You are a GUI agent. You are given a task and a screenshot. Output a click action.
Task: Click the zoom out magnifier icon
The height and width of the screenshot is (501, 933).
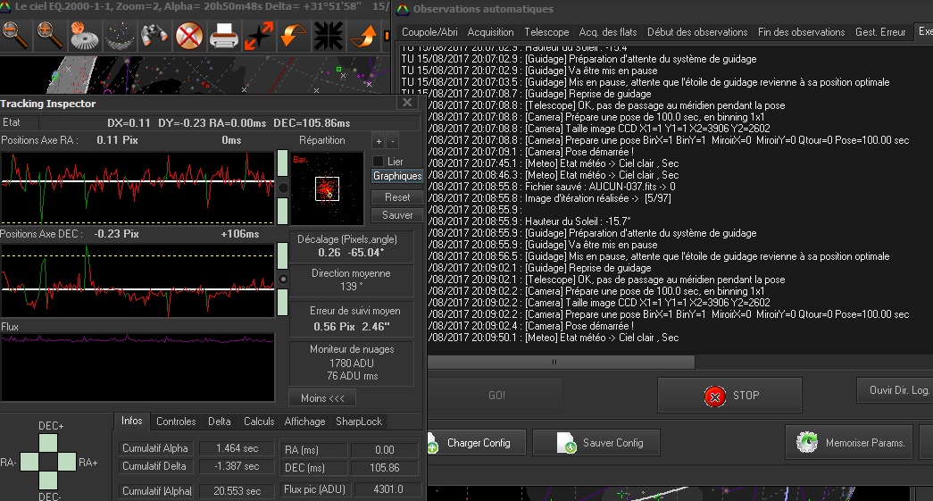pyautogui.click(x=15, y=36)
